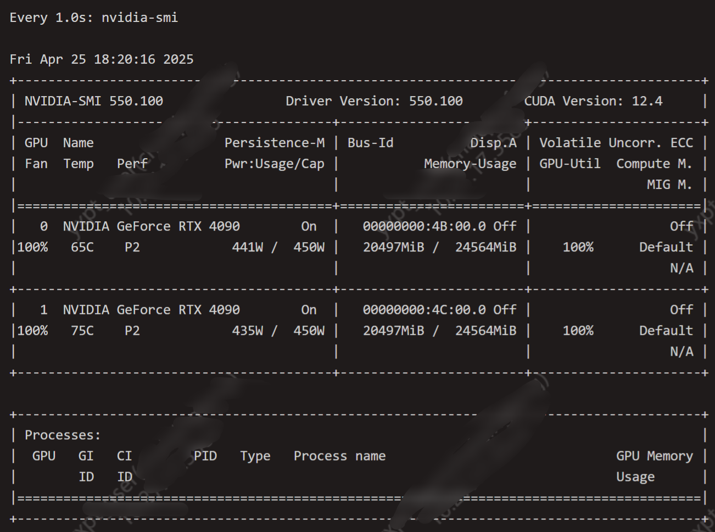The image size is (715, 532).
Task: Click the 'Memory-Usage' header text
Action: tap(470, 164)
